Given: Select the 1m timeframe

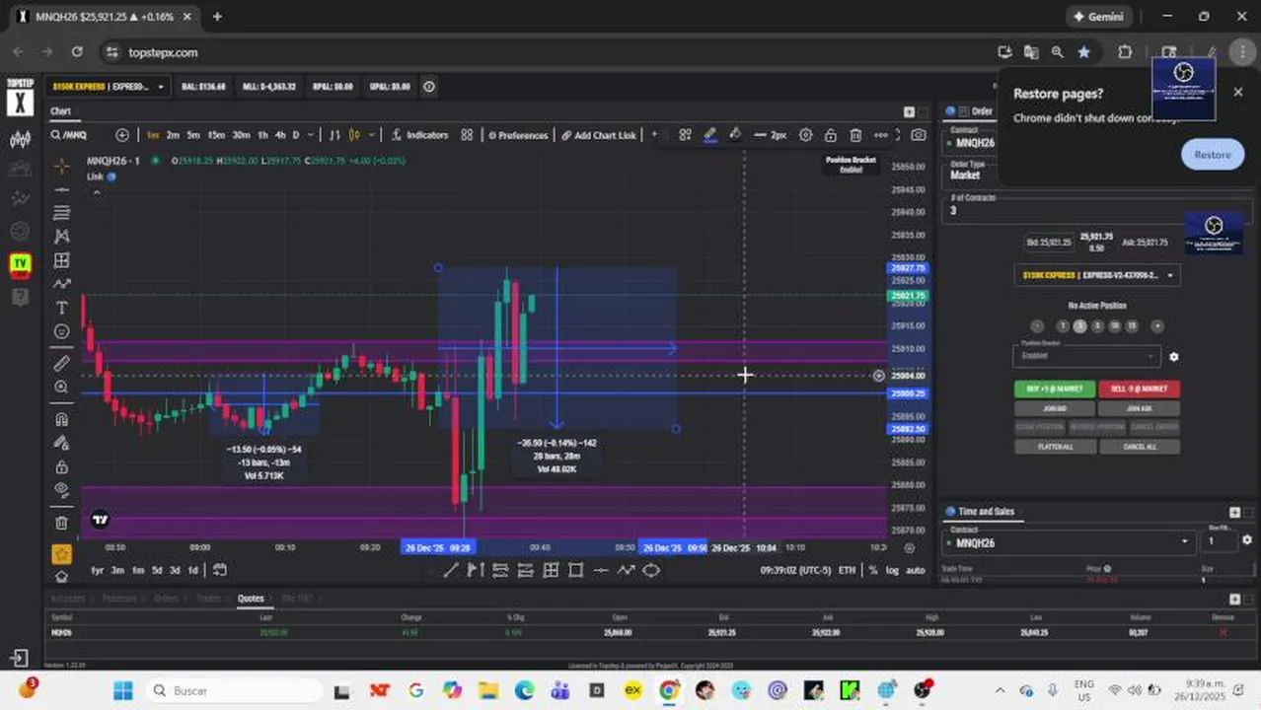Looking at the screenshot, I should click(153, 135).
